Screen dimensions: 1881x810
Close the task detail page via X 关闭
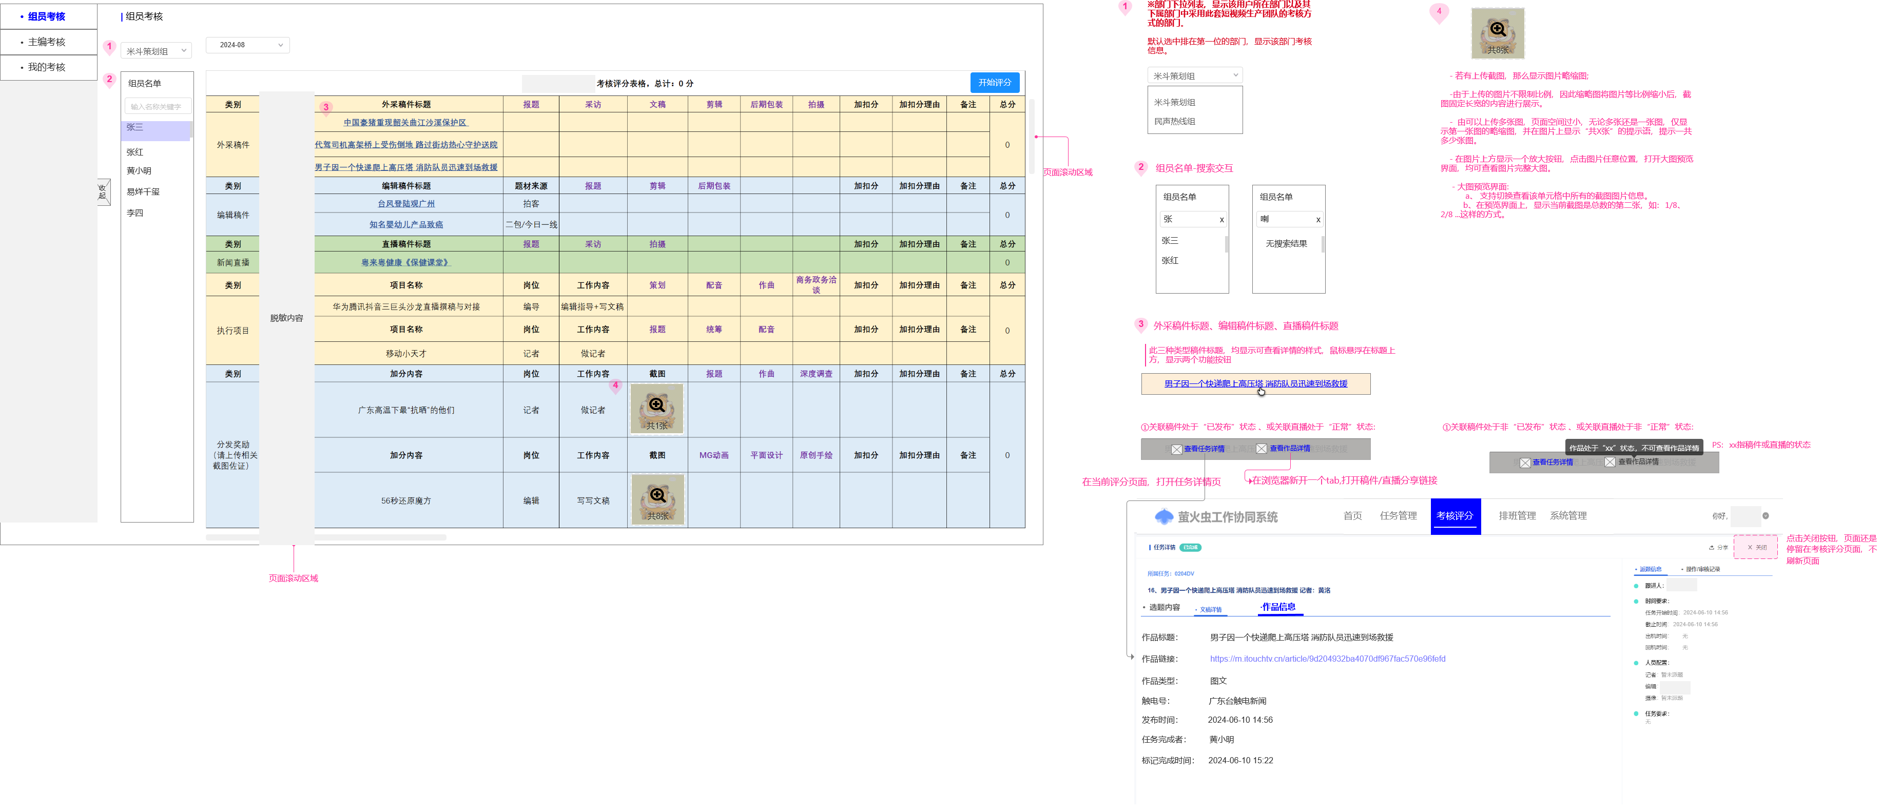[1756, 547]
